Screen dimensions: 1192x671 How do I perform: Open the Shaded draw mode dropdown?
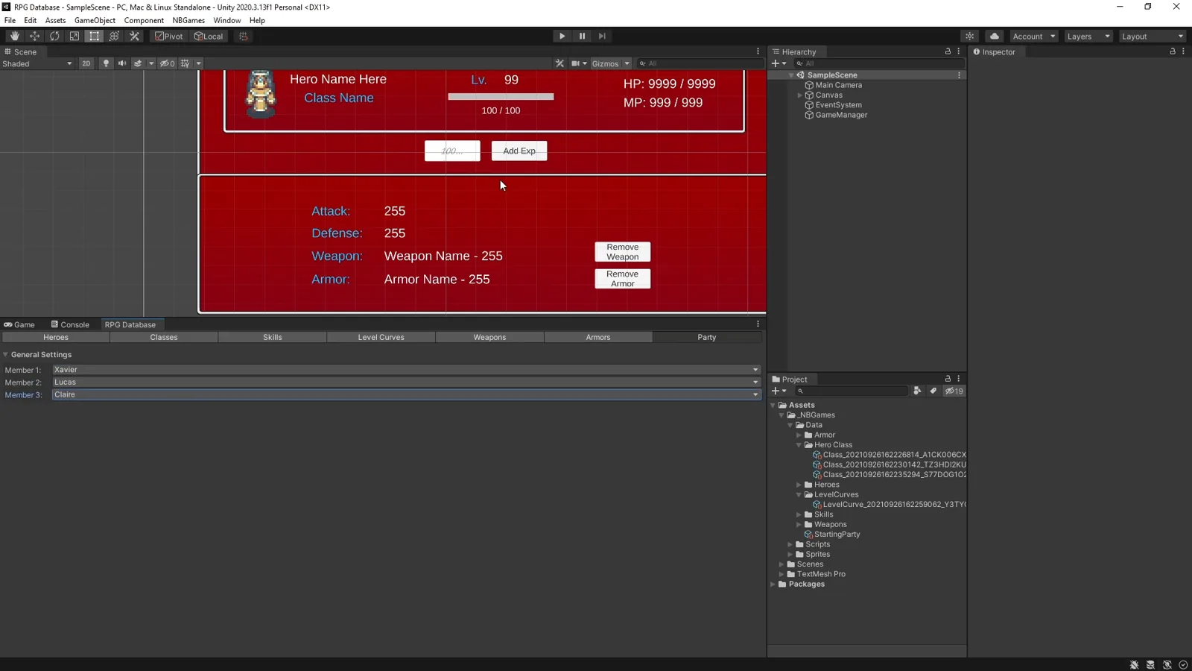37,63
